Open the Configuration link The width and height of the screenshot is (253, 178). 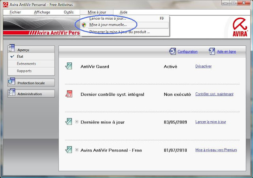(x=187, y=52)
